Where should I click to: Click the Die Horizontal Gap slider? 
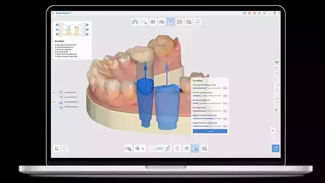(207, 96)
